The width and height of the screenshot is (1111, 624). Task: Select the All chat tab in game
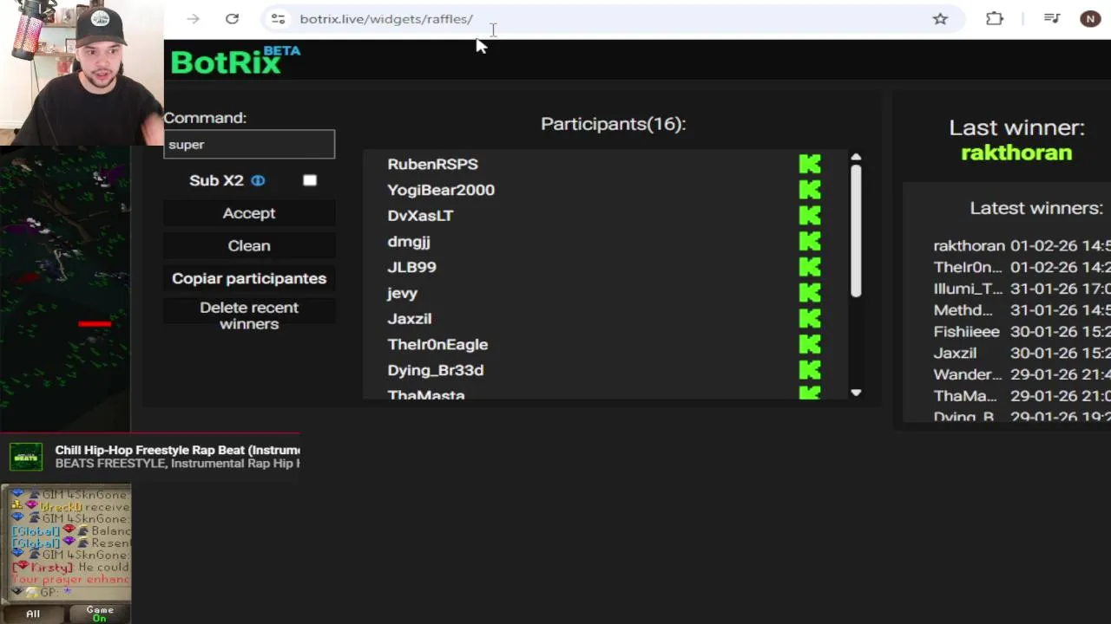tap(33, 614)
